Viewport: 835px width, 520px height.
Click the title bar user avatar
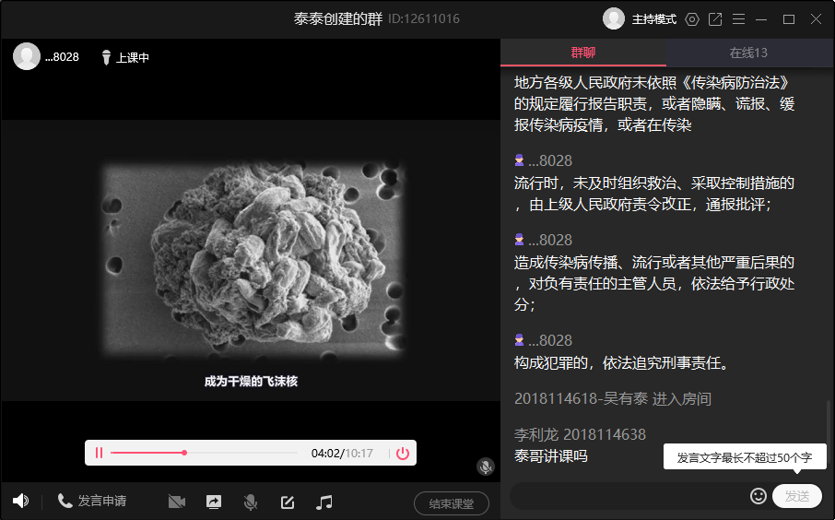click(614, 19)
